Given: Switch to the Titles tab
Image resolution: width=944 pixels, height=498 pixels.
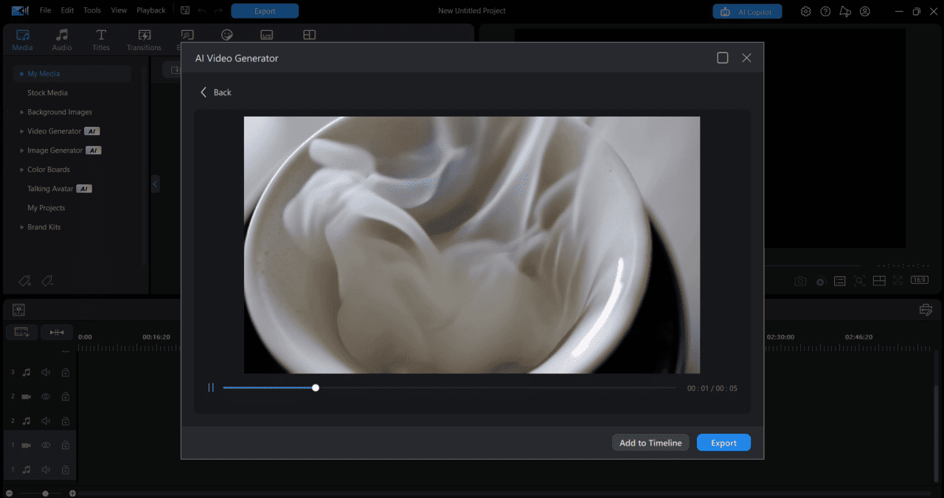Looking at the screenshot, I should point(101,40).
